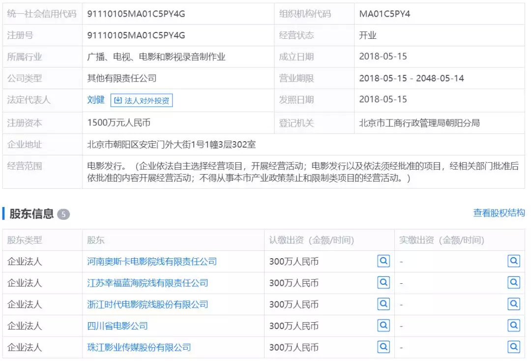Click the 实缴出资 (金额/时间) column header
The height and width of the screenshot is (361, 531).
442,240
